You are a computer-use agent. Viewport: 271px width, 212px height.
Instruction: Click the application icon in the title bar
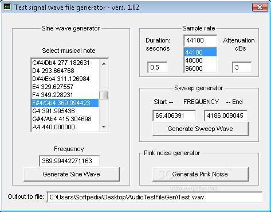tap(7, 7)
